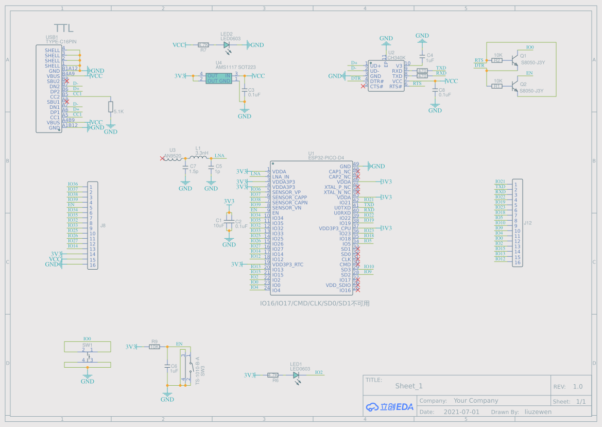
Task: Click the 立创EDA logo in title block
Action: 390,406
